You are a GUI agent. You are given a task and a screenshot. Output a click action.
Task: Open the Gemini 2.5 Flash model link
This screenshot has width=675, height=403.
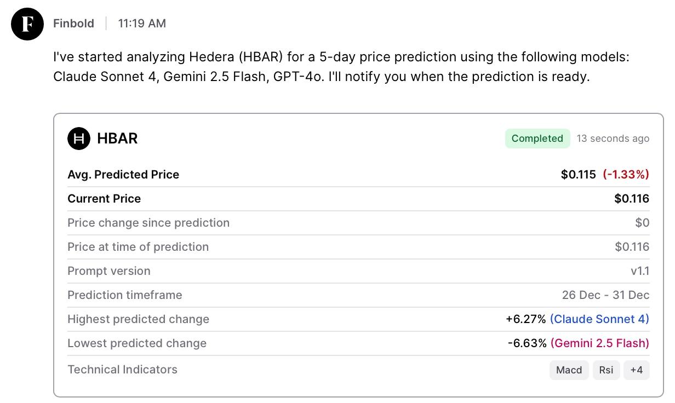(x=599, y=343)
